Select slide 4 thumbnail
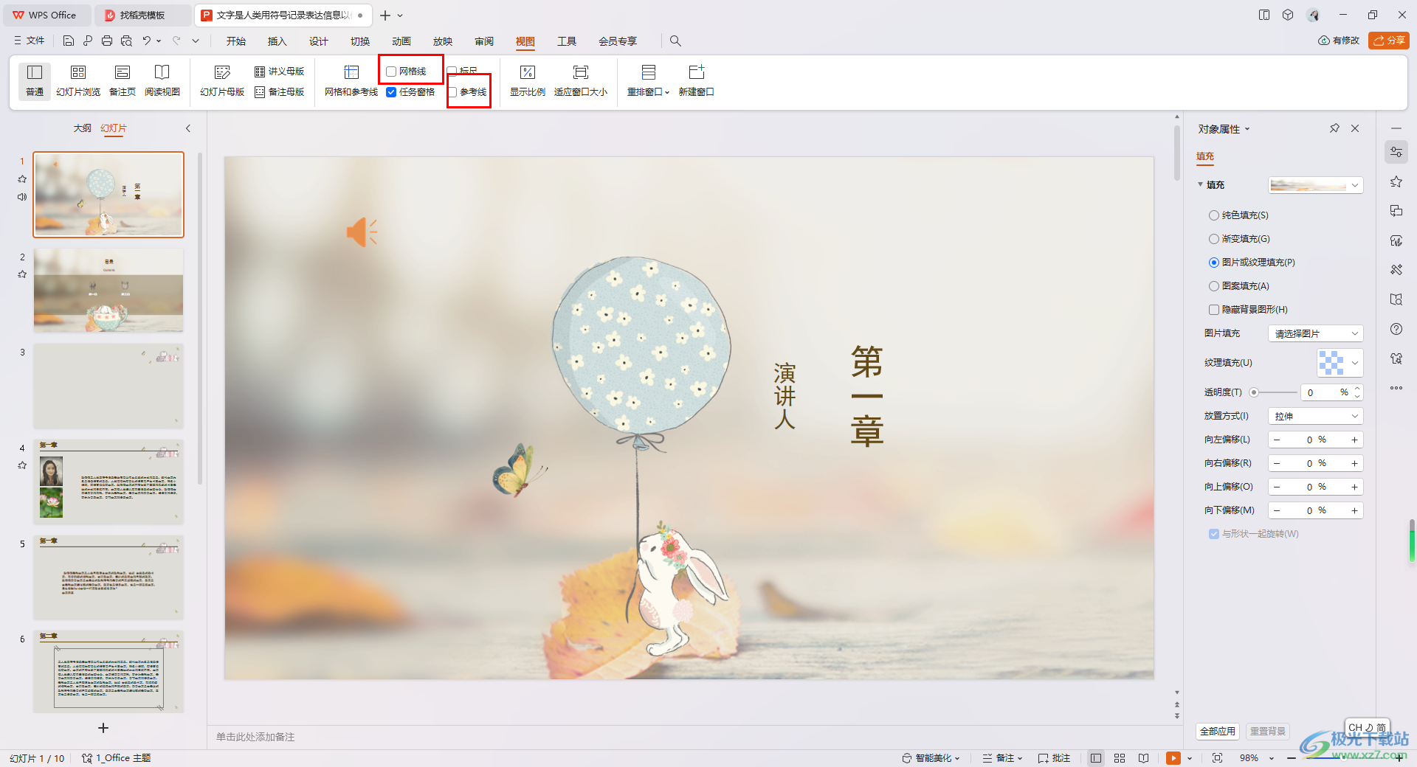This screenshot has height=767, width=1417. [x=108, y=482]
